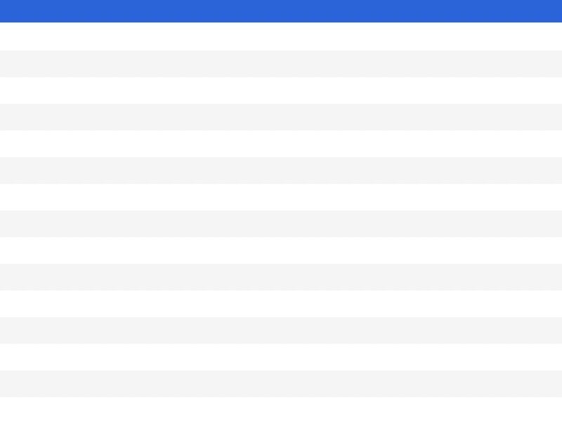Screen dimensions: 562x421
Task: Select the fourth white row from the top
Action: [x=281, y=196]
